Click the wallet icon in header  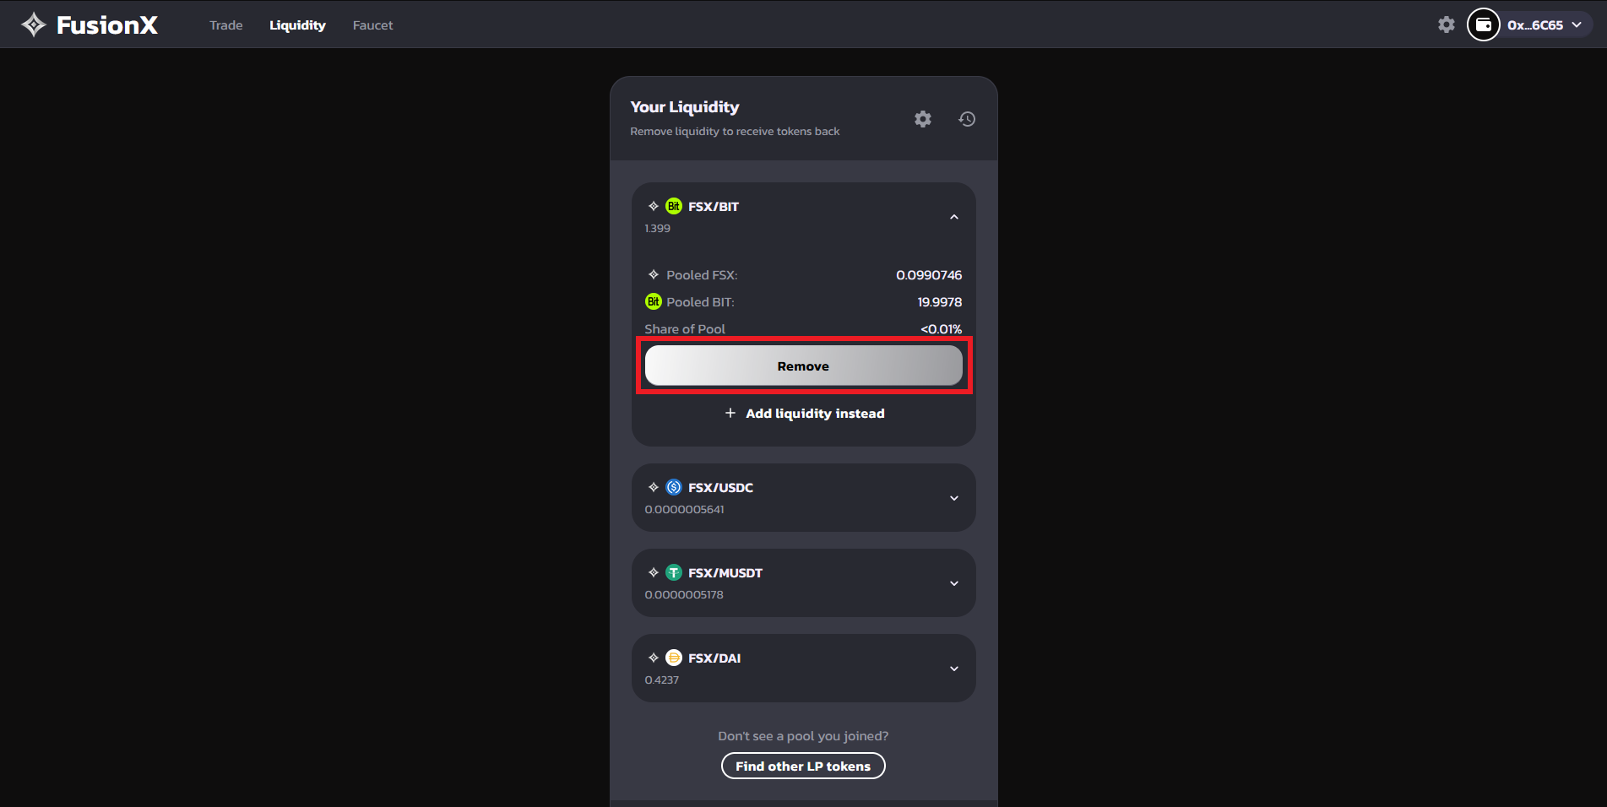point(1483,25)
